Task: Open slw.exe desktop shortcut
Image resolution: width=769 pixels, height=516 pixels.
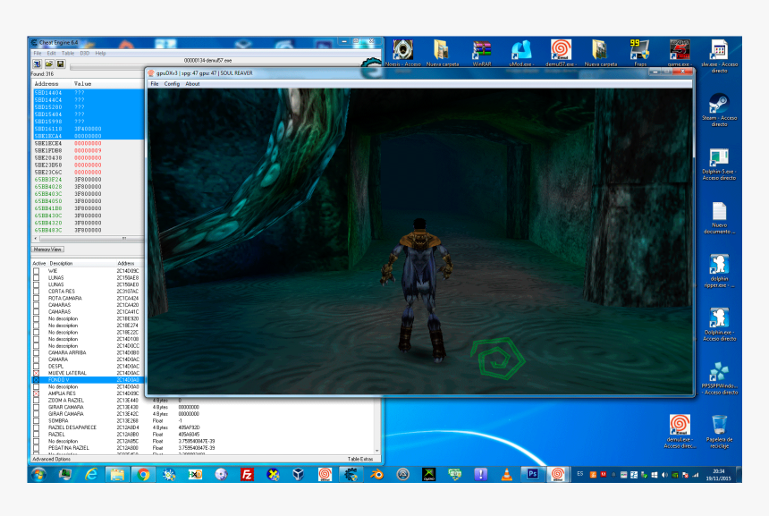Action: (719, 56)
